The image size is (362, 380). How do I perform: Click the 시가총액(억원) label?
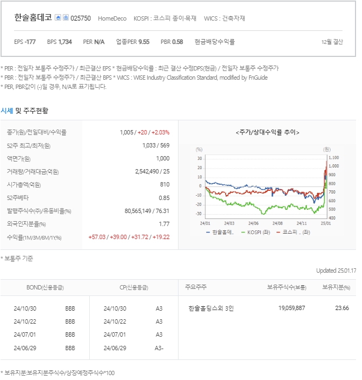coord(24,185)
